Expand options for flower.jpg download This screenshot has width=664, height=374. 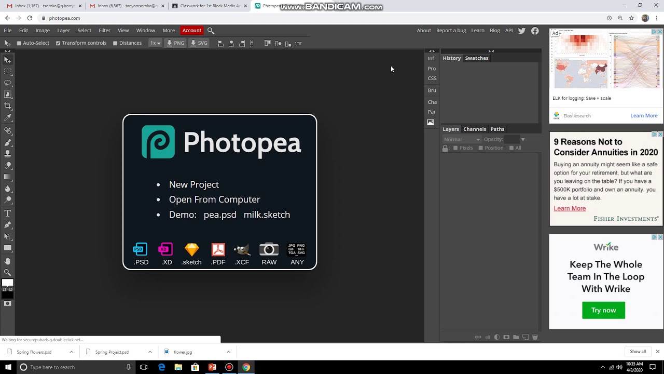(228, 352)
